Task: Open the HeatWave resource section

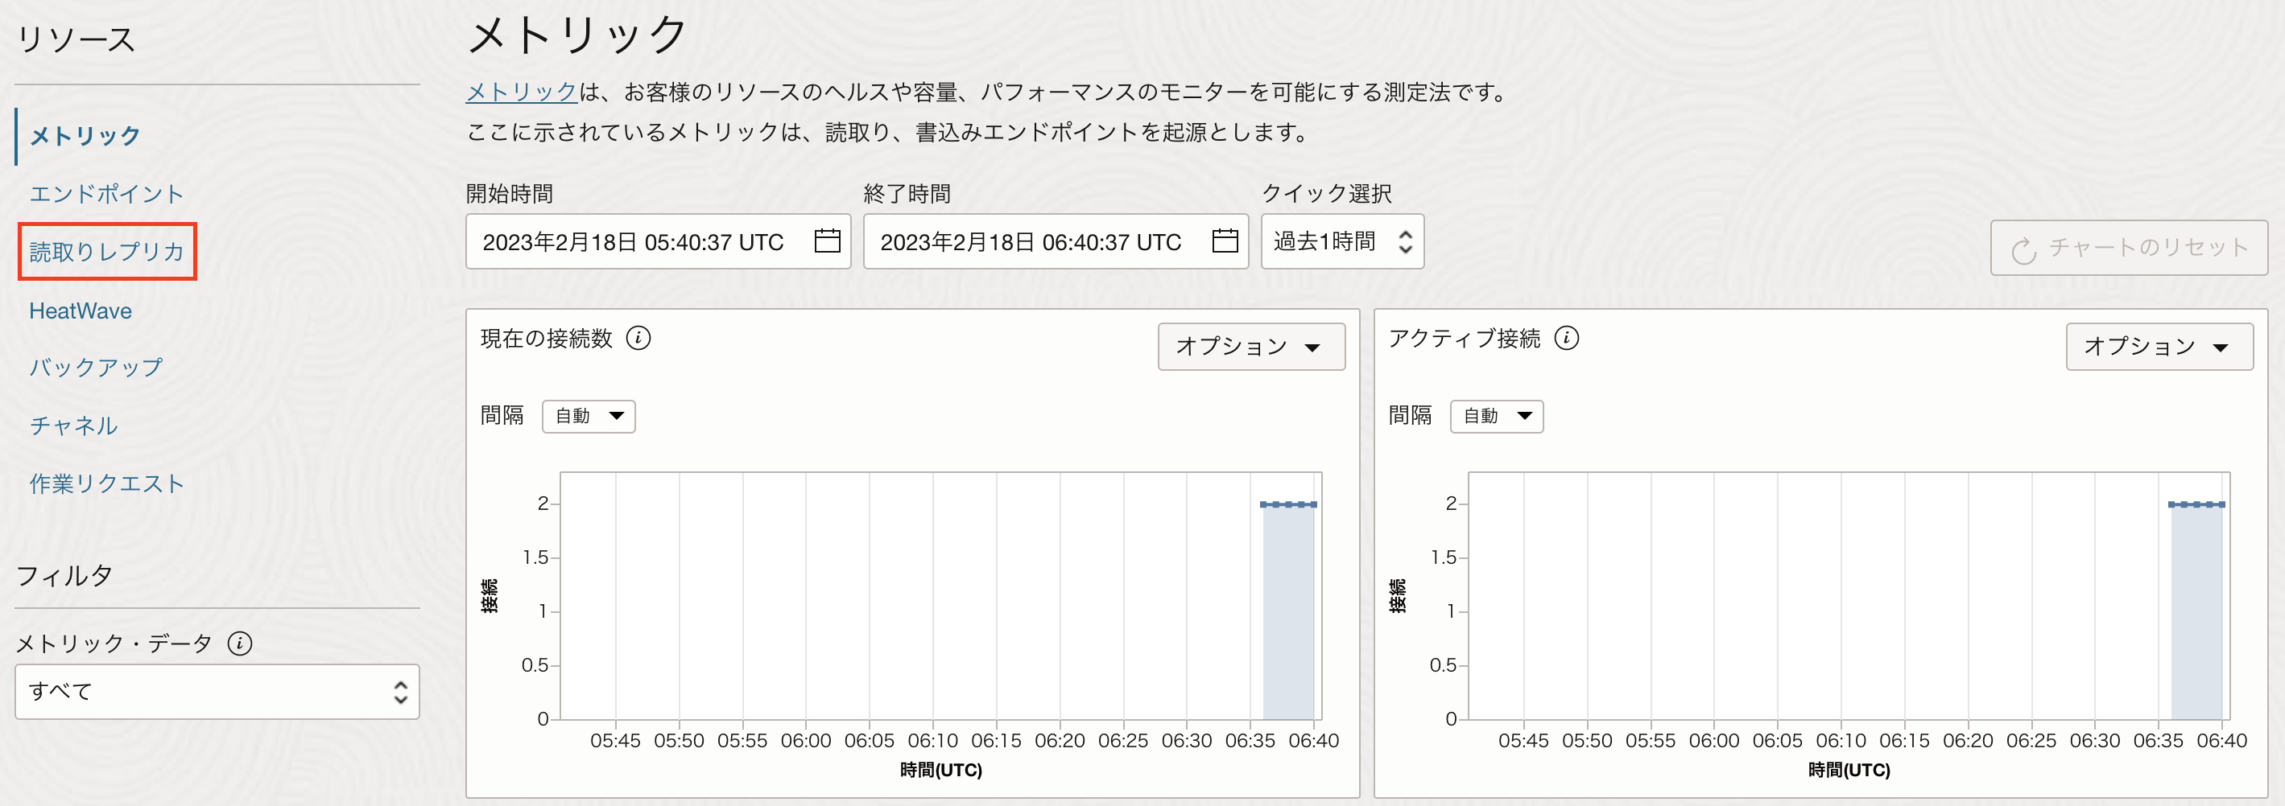Action: [x=81, y=310]
